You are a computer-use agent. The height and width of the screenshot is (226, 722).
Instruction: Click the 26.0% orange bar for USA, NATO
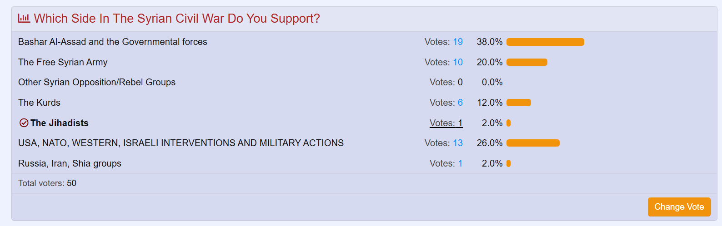pos(533,143)
